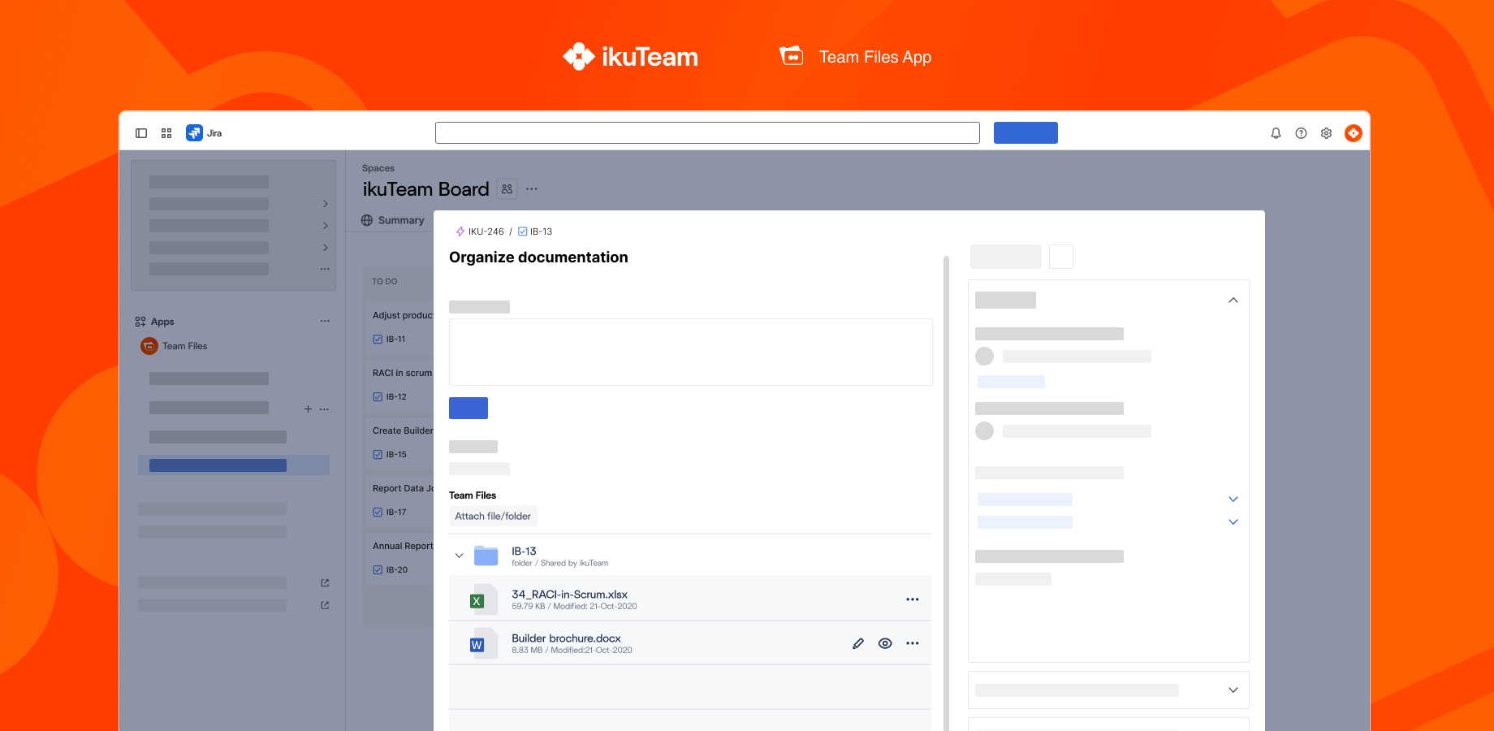Open Team Files under the Apps sidebar section
Image resolution: width=1494 pixels, height=731 pixels.
(x=184, y=345)
